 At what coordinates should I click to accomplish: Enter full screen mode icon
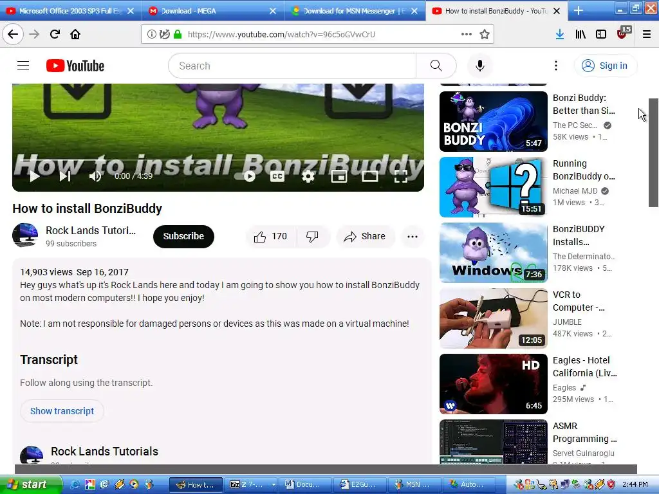(401, 176)
